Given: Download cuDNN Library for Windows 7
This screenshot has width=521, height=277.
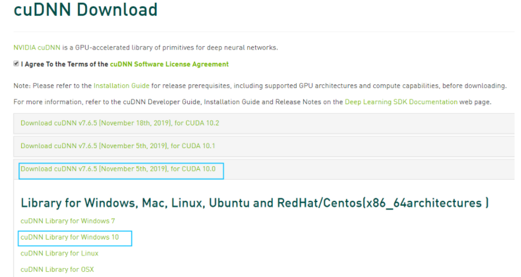Looking at the screenshot, I should 67,221.
